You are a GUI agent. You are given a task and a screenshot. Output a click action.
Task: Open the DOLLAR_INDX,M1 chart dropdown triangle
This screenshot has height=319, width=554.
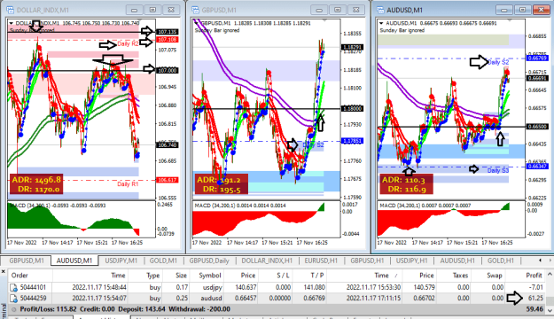pos(11,23)
